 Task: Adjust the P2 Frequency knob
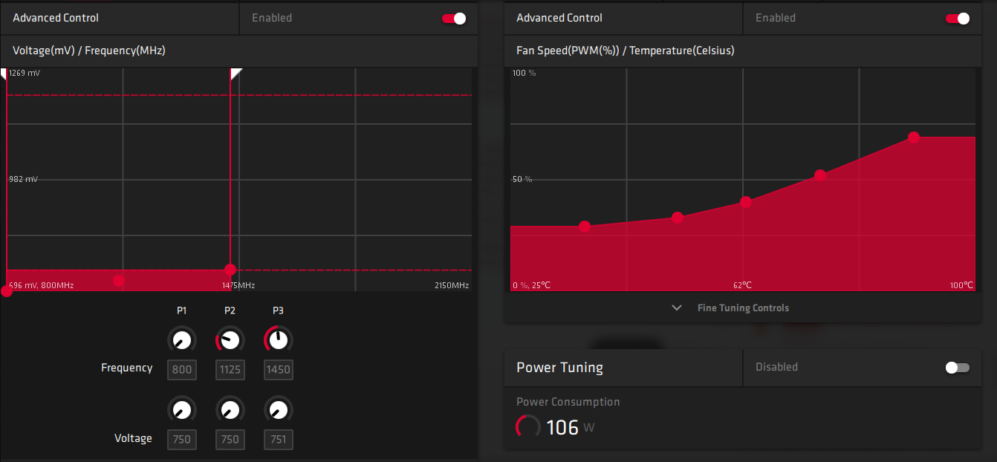click(x=230, y=339)
